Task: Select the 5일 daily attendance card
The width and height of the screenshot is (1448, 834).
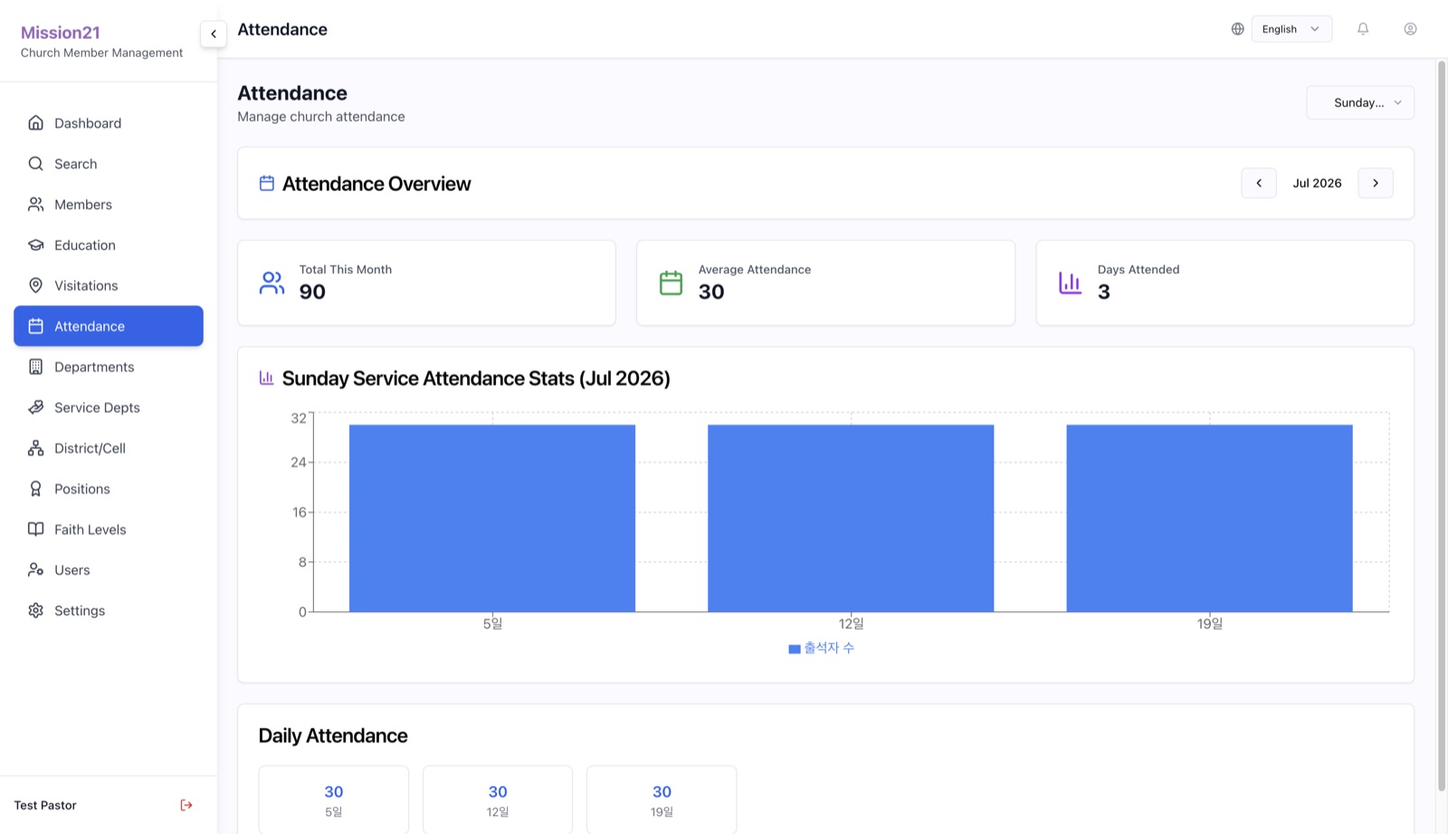Action: 334,800
